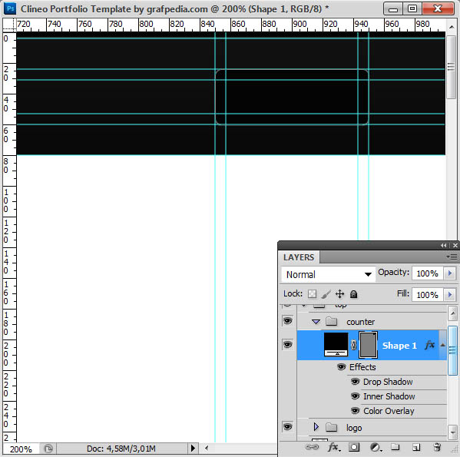The width and height of the screenshot is (460, 457).
Task: Create a new layer
Action: pos(416,447)
